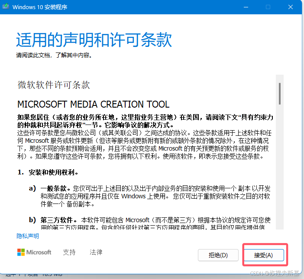Click the Microsoft logo in the footer
The image size is (304, 279).
34,252
